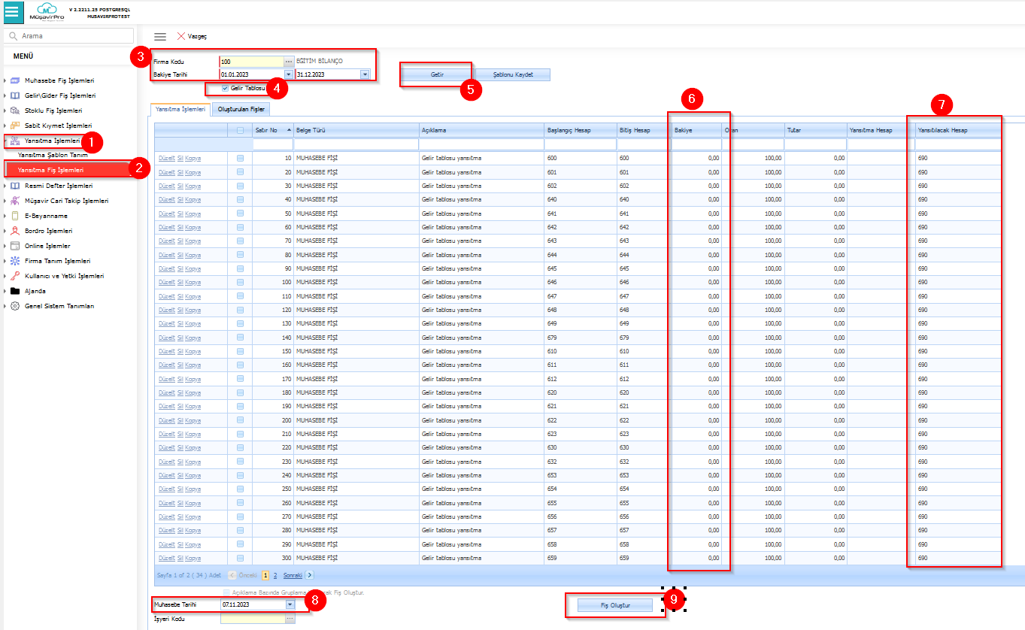Click Sil link in row 20
The image size is (1025, 630).
coord(180,172)
